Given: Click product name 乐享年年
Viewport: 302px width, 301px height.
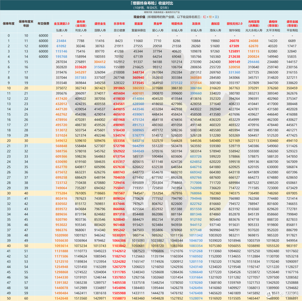Looking at the screenshot, I should point(119,24).
